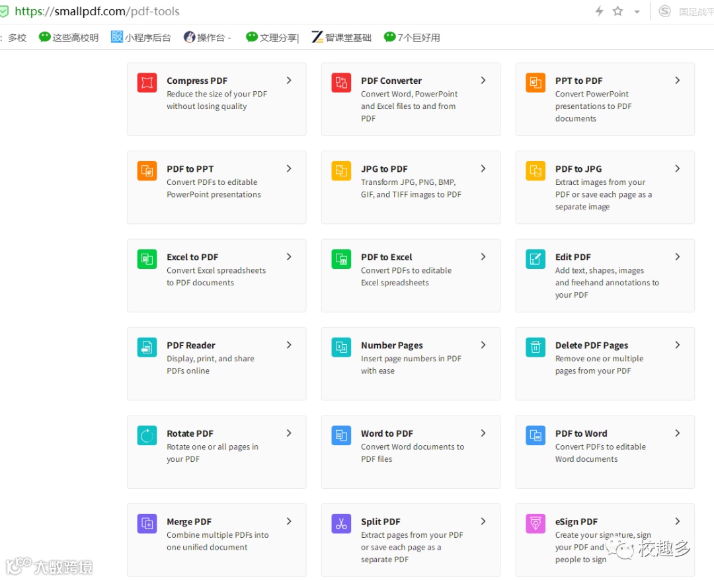This screenshot has width=714, height=580.
Task: Click the purple Merge PDF icon
Action: [x=147, y=524]
